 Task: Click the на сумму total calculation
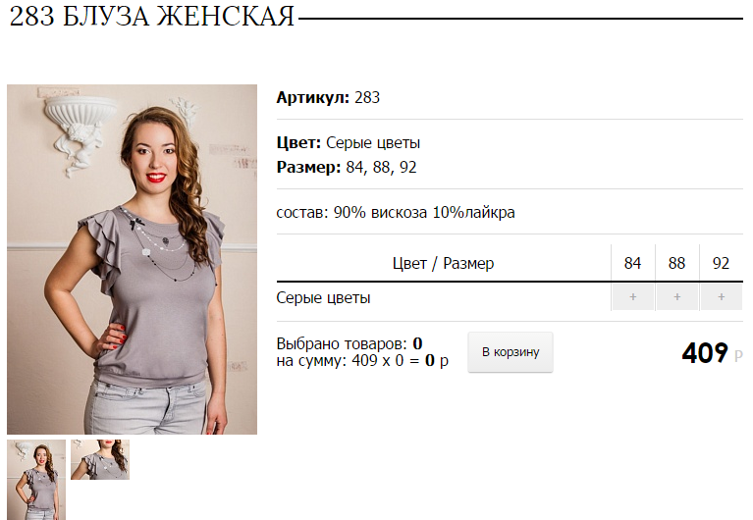click(x=362, y=361)
